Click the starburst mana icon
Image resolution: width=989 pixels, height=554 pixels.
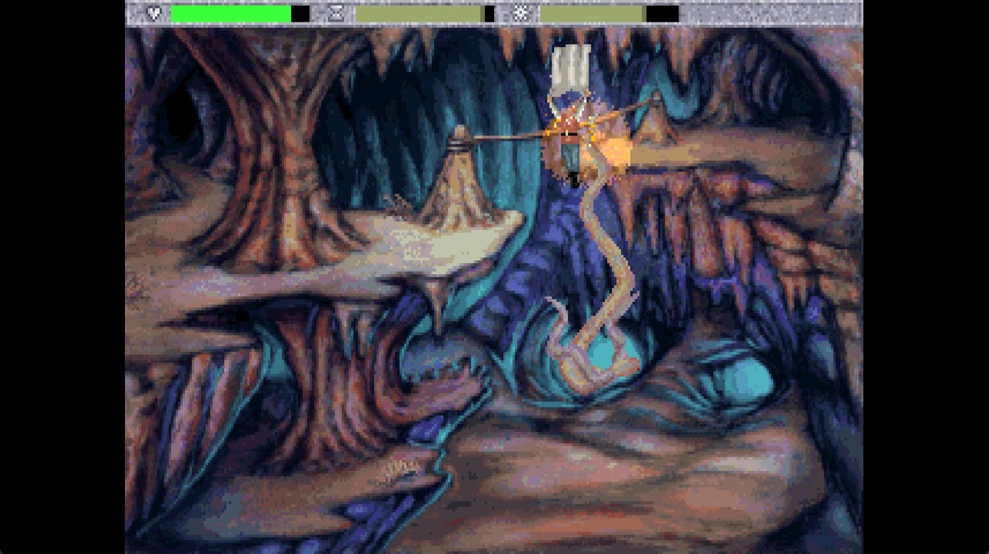click(x=520, y=13)
